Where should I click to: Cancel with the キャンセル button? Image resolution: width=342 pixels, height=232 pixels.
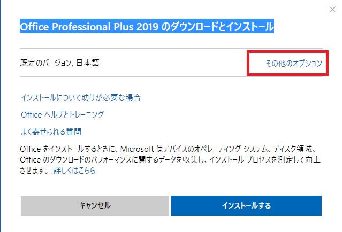point(95,206)
